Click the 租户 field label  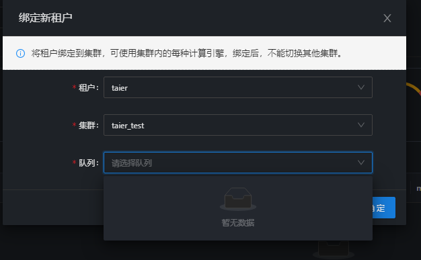(x=88, y=87)
